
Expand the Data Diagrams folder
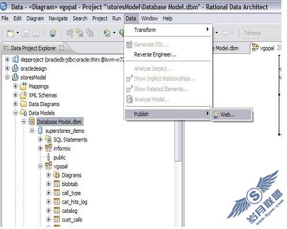pyautogui.click(x=16, y=104)
